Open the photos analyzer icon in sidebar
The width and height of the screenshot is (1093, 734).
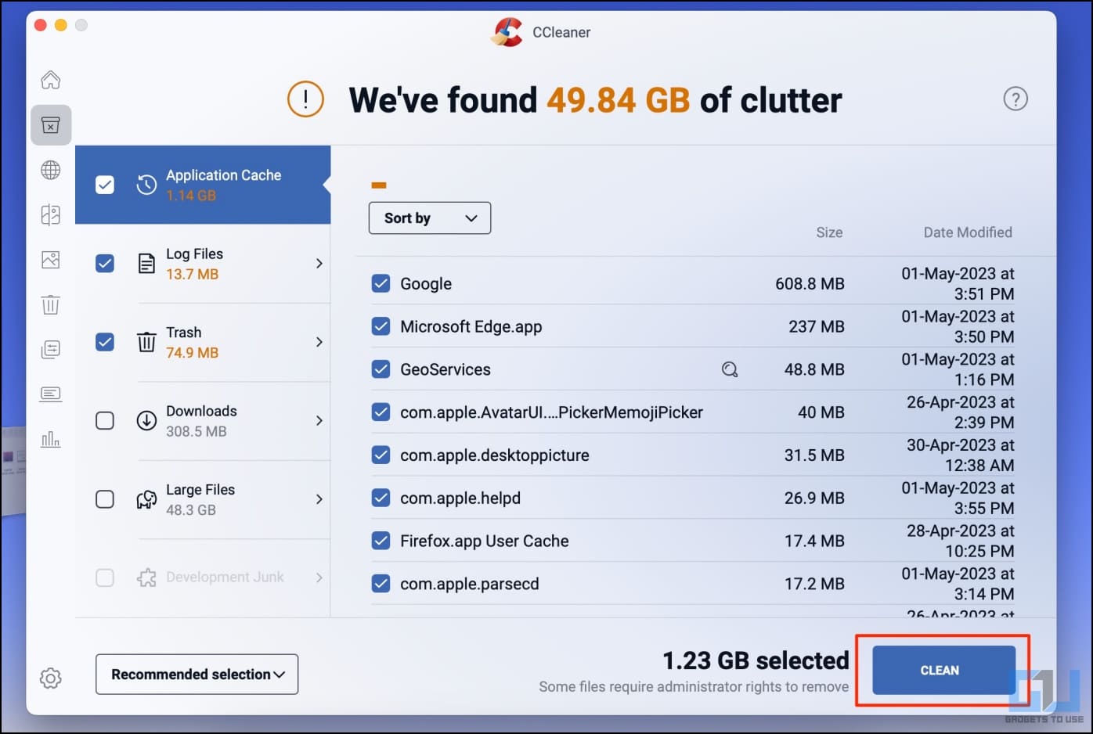tap(51, 260)
